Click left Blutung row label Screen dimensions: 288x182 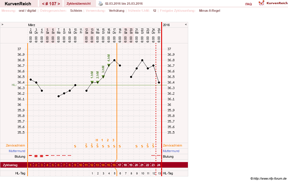click(x=20, y=157)
